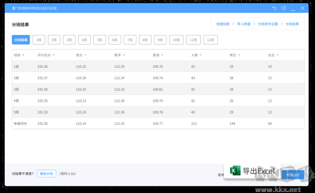Click the blue 完成分班 button
Viewport: 315px width, 193px height.
coord(293,175)
